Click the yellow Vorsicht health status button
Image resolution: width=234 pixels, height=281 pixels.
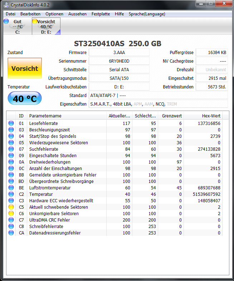pyautogui.click(x=25, y=68)
